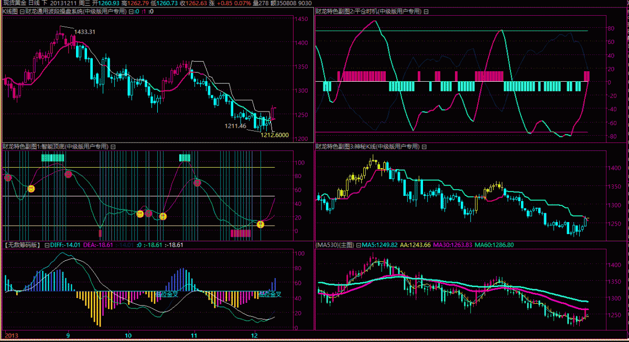The height and width of the screenshot is (342, 629).
Task: Click the high price 高1262.79
Action: [x=135, y=4]
